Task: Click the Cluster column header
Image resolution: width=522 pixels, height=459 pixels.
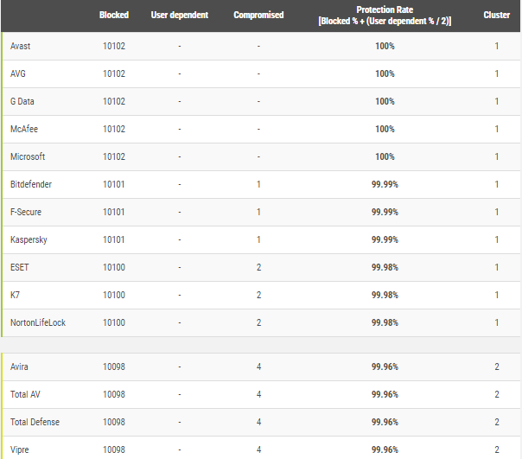Action: (x=496, y=15)
